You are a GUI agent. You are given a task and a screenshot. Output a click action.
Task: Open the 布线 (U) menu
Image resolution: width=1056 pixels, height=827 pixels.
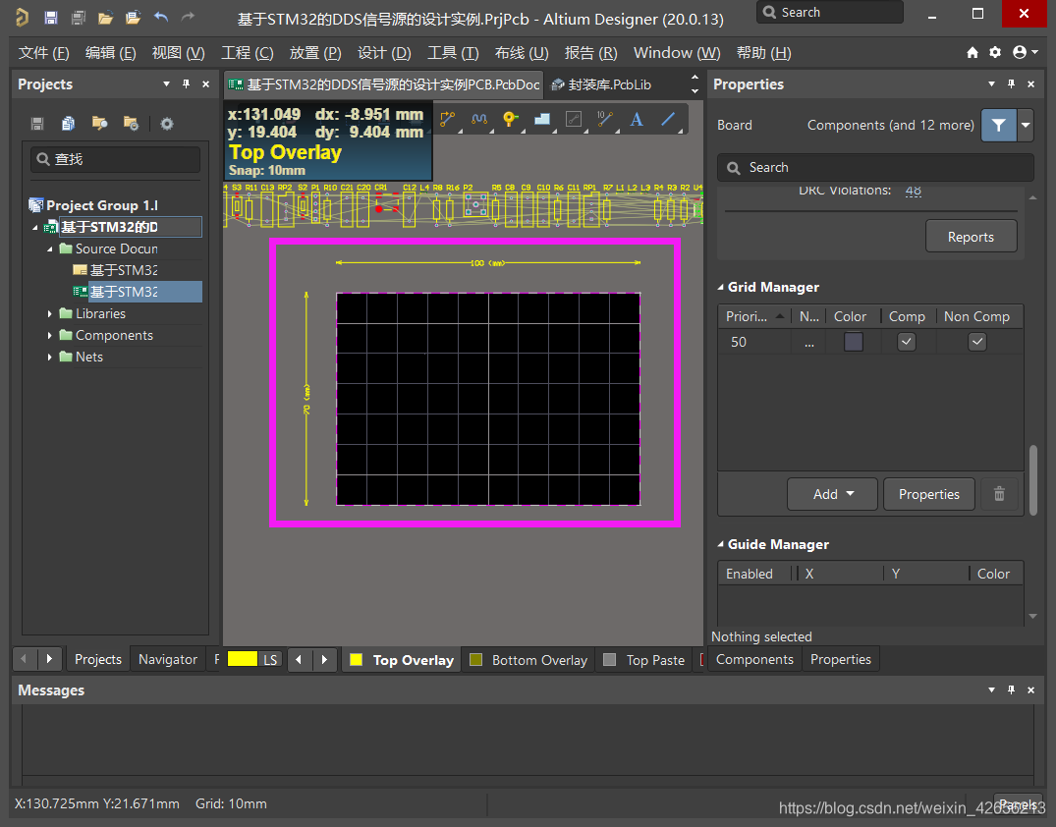[522, 52]
